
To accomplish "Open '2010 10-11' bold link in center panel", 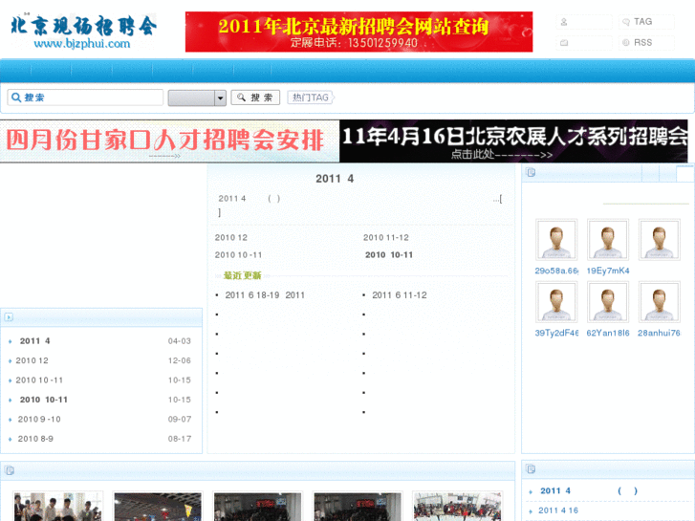I will pyautogui.click(x=389, y=255).
